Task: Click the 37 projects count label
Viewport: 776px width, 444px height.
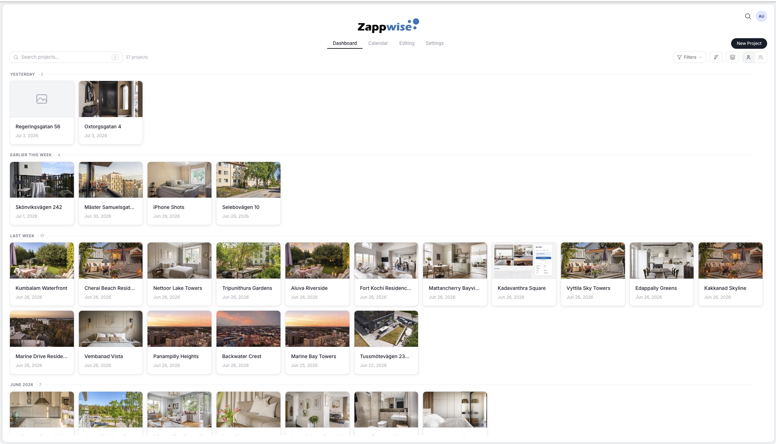Action: coord(137,57)
